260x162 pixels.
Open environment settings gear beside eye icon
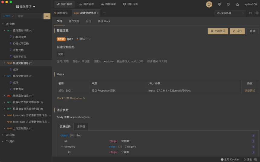[257, 13]
